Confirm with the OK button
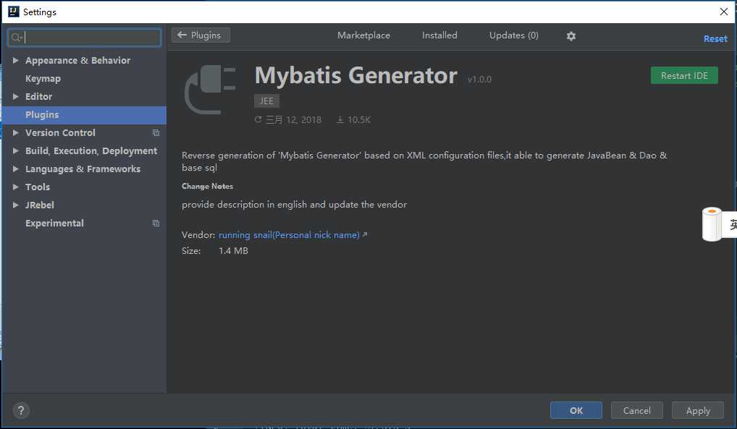737x429 pixels. click(x=576, y=411)
